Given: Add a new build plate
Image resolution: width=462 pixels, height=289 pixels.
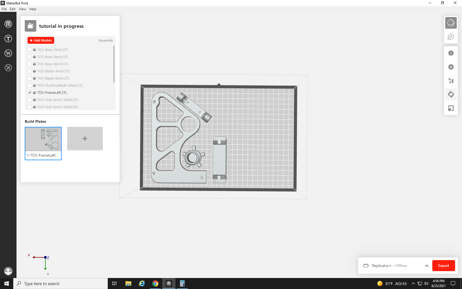Looking at the screenshot, I should 85,138.
